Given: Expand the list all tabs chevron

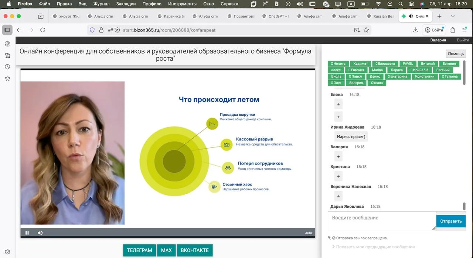Looking at the screenshot, I should tap(452, 16).
